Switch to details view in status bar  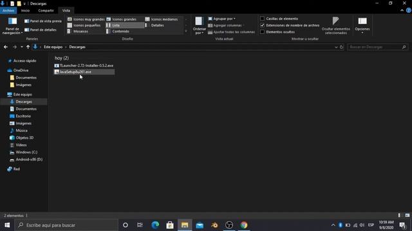click(399, 216)
